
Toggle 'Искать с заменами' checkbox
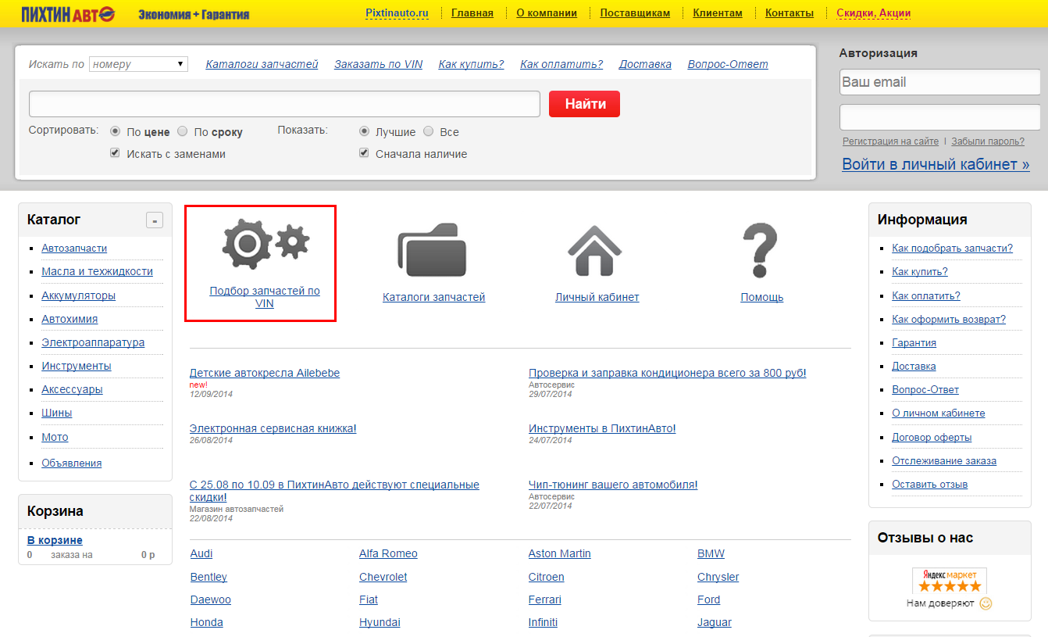click(x=116, y=153)
